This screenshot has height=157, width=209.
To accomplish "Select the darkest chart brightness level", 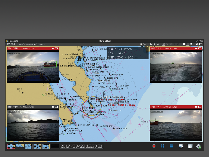I will pyautogui.click(x=178, y=44).
